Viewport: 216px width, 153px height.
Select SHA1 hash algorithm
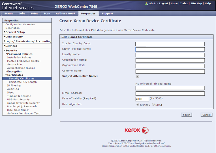153,105
